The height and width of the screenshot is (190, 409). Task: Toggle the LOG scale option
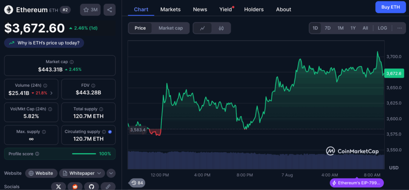[x=382, y=28]
